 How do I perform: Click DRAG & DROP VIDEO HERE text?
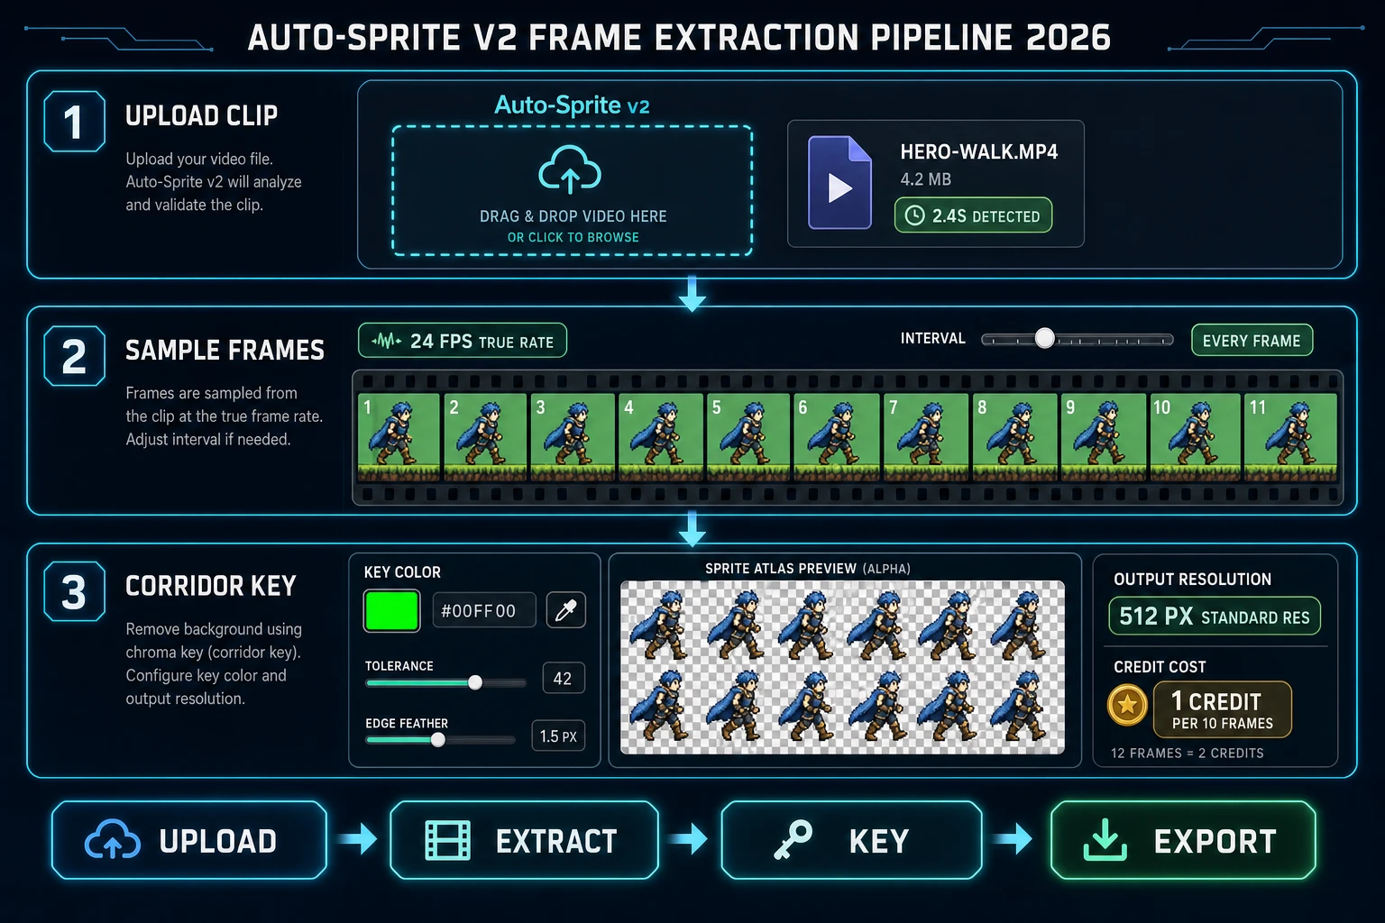[573, 216]
